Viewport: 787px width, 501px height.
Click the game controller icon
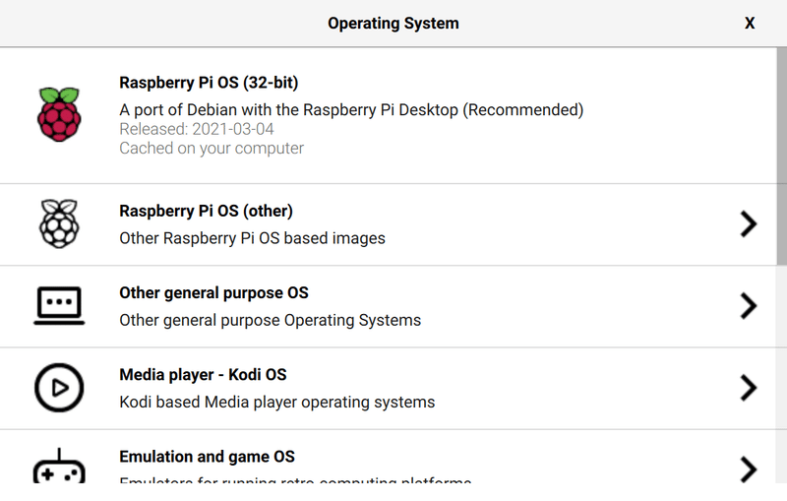pos(59,467)
